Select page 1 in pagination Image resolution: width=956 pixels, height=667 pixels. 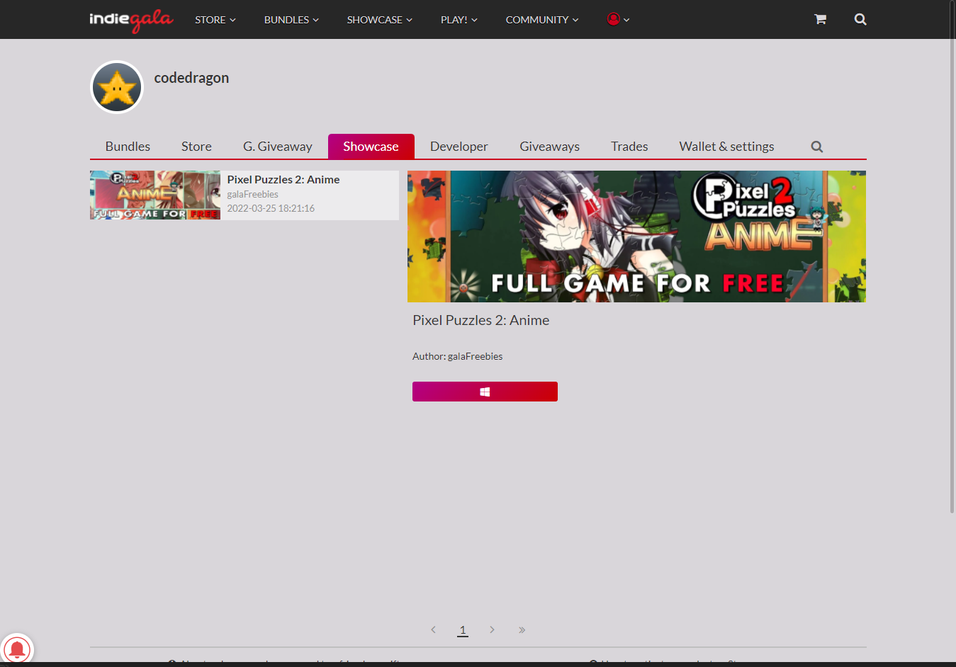point(463,629)
